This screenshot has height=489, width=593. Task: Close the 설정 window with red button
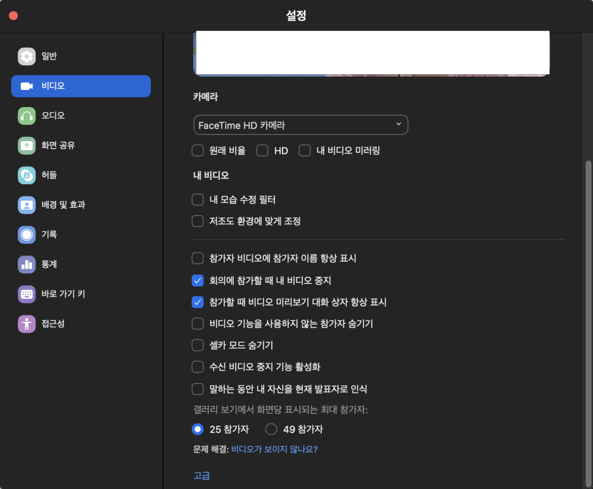coord(13,15)
